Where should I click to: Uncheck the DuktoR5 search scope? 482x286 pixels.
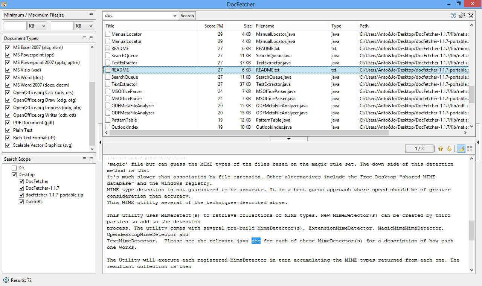(x=21, y=202)
